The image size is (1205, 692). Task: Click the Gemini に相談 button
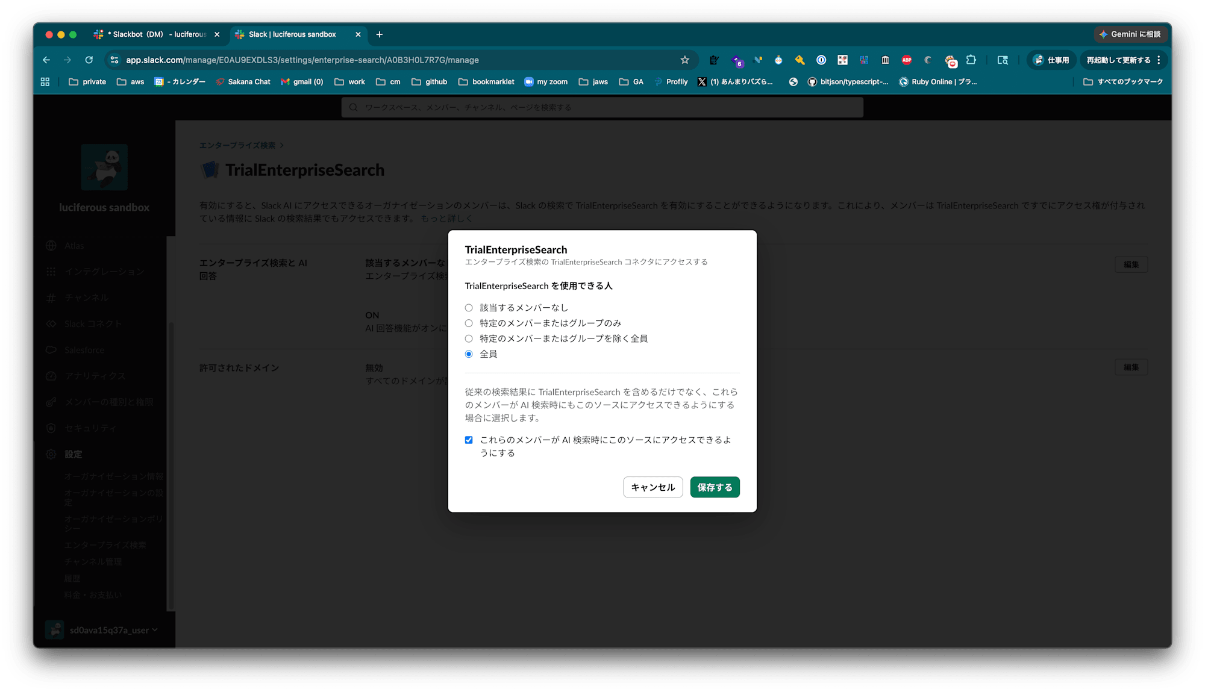(1130, 34)
